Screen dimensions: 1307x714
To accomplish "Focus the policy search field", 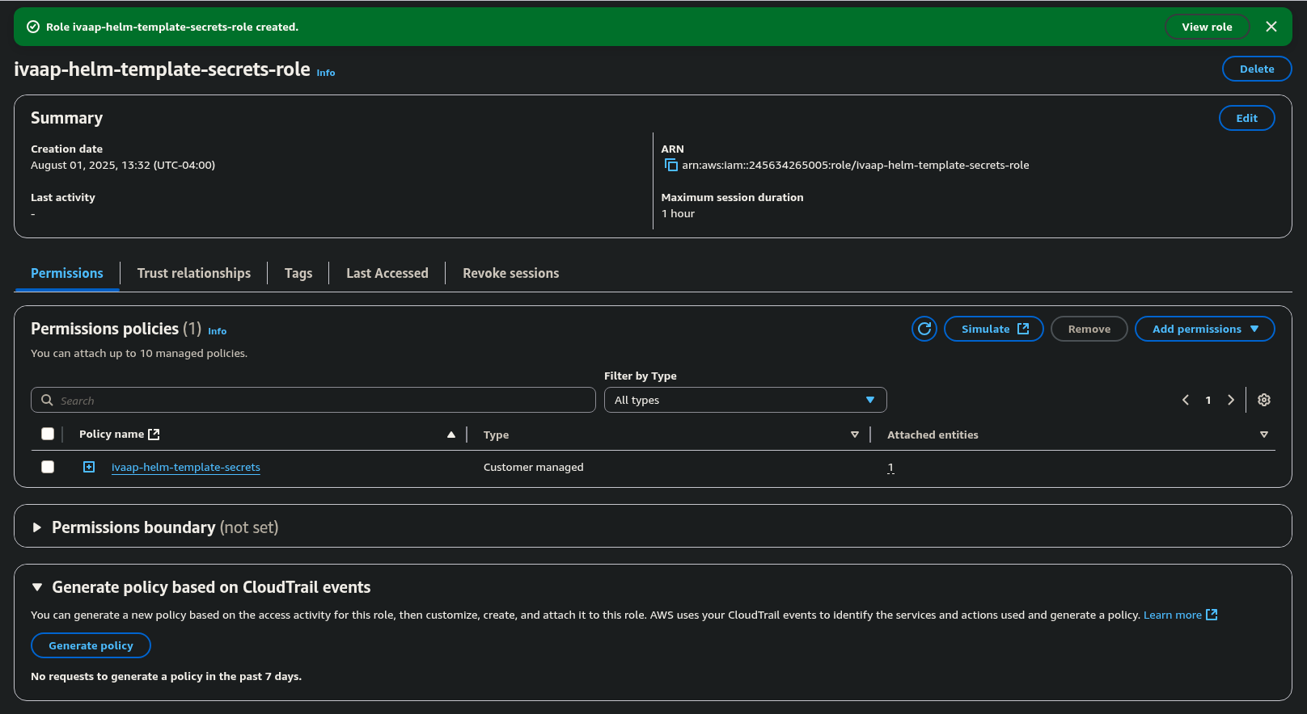I will click(x=313, y=400).
